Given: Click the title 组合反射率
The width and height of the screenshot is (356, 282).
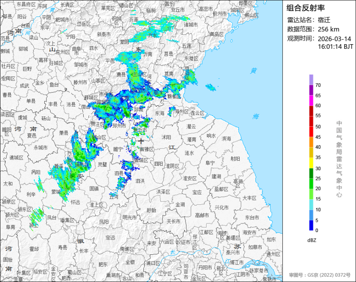Looking at the screenshot, I should [x=305, y=8].
